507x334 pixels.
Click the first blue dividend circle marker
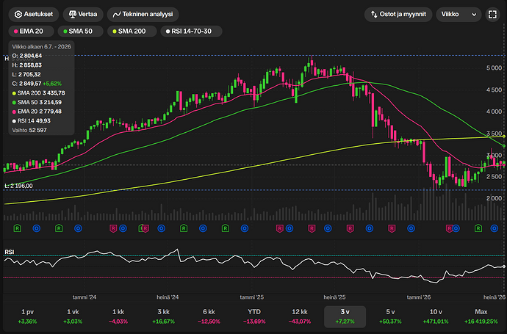37,228
